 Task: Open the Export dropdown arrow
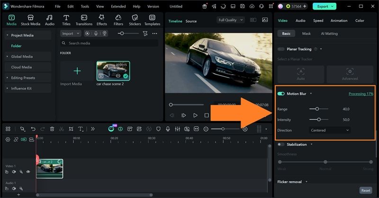(333, 7)
